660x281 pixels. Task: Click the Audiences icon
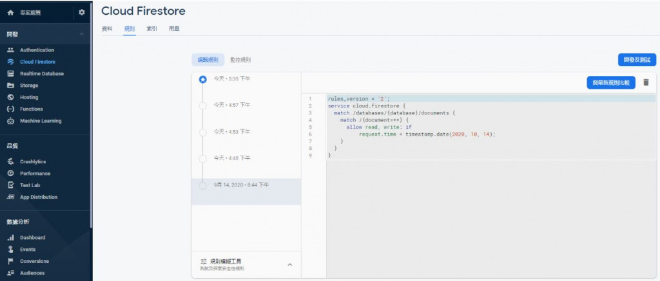tap(11, 273)
